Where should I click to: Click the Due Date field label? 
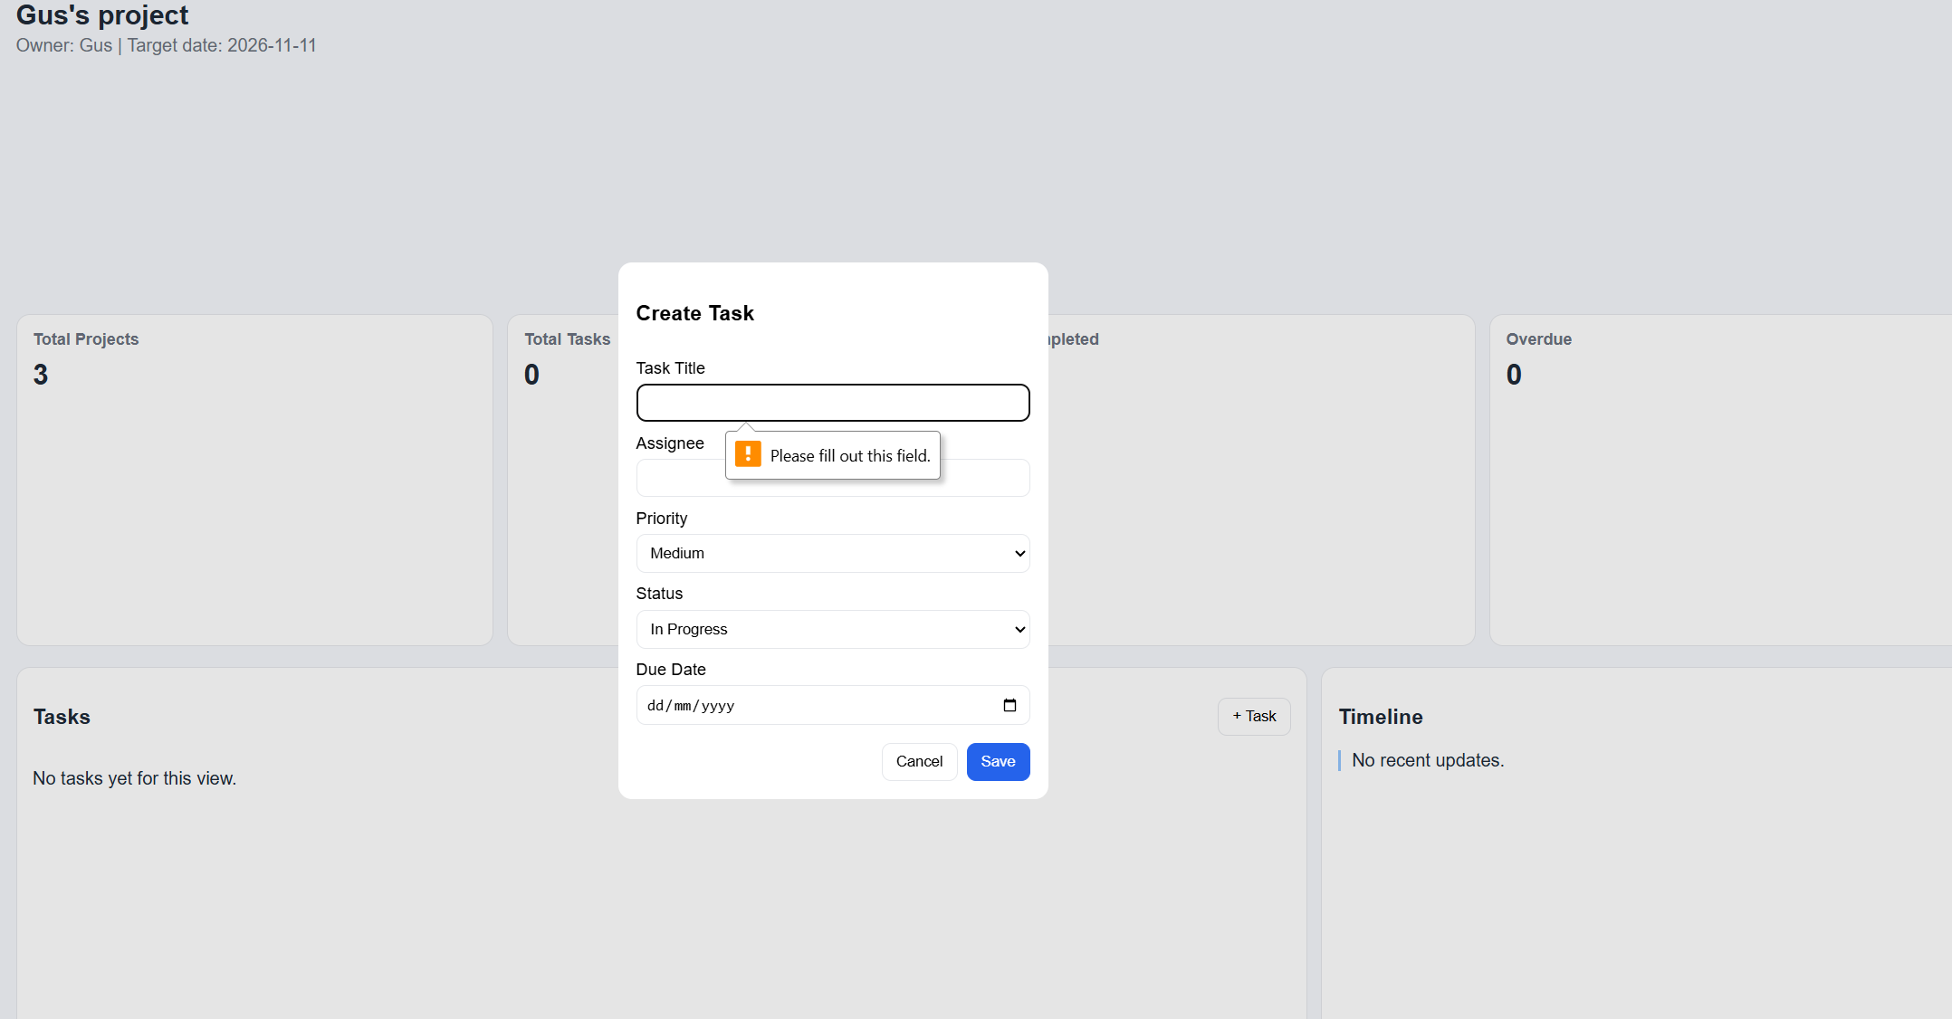coord(671,670)
